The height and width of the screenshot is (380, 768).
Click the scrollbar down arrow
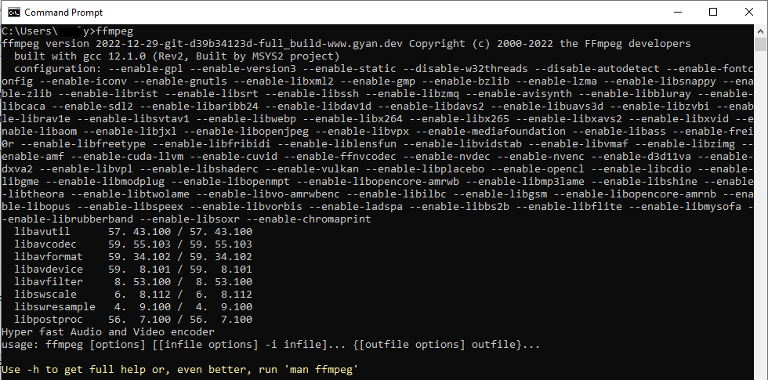(761, 373)
